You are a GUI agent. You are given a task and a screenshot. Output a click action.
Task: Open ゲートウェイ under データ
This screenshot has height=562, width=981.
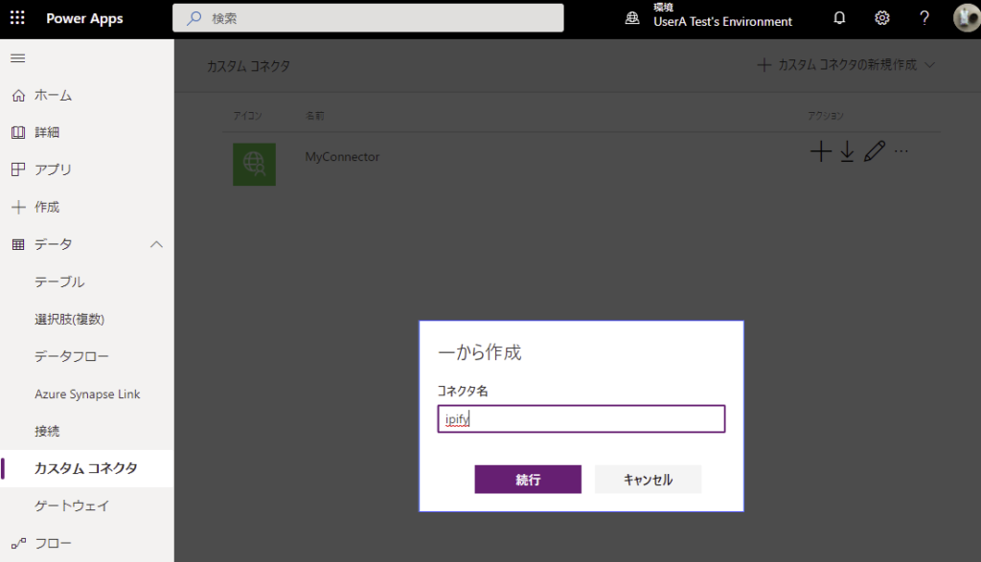[x=71, y=506]
